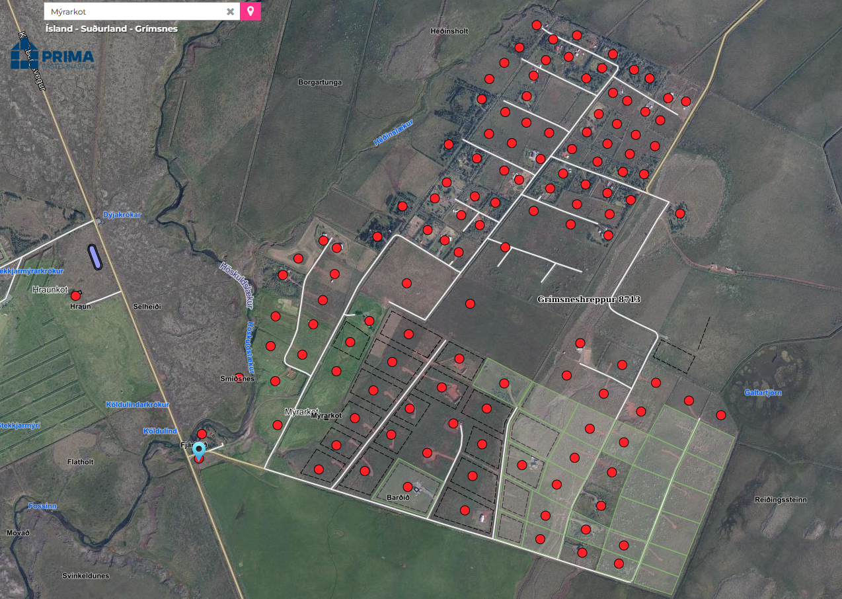This screenshot has height=599, width=842.
Task: Click the pink location pin button
Action: [250, 11]
